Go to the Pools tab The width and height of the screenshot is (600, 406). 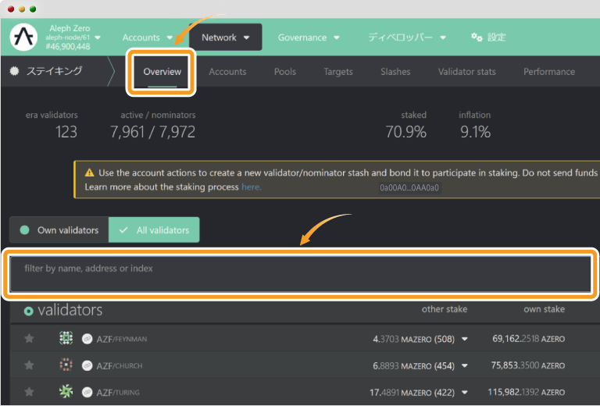tap(285, 72)
